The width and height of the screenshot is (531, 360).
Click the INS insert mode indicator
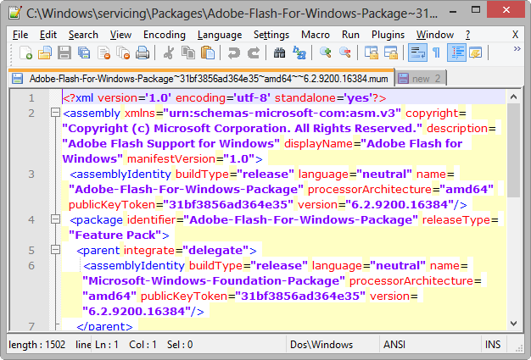[493, 345]
